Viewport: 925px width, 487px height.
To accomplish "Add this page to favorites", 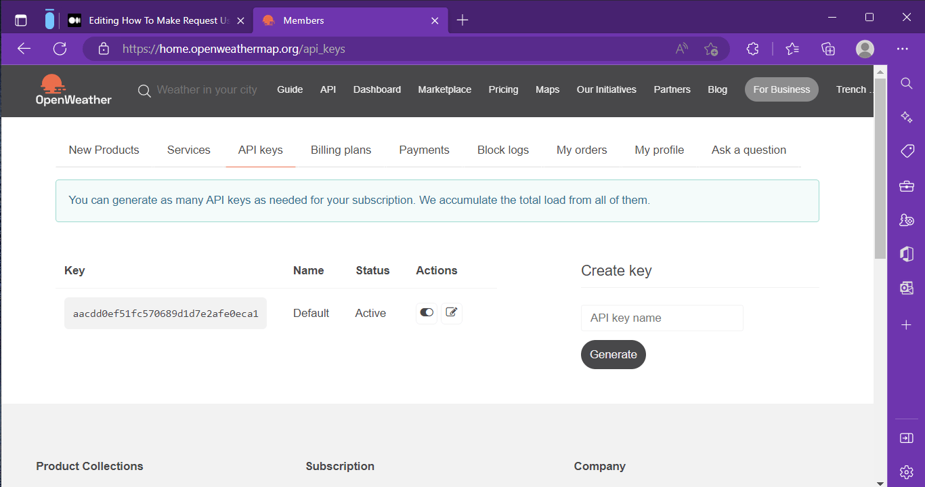I will click(x=711, y=49).
